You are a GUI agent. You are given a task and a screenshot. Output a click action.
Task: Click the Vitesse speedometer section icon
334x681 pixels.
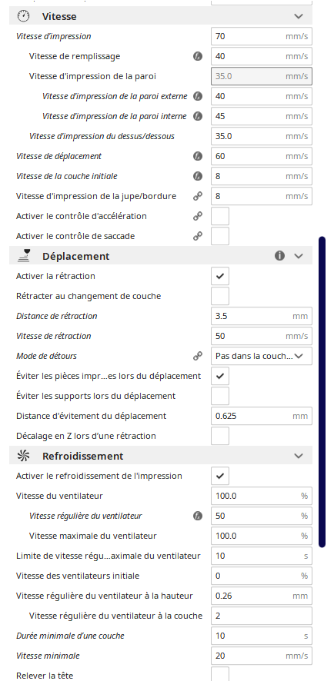[x=23, y=16]
